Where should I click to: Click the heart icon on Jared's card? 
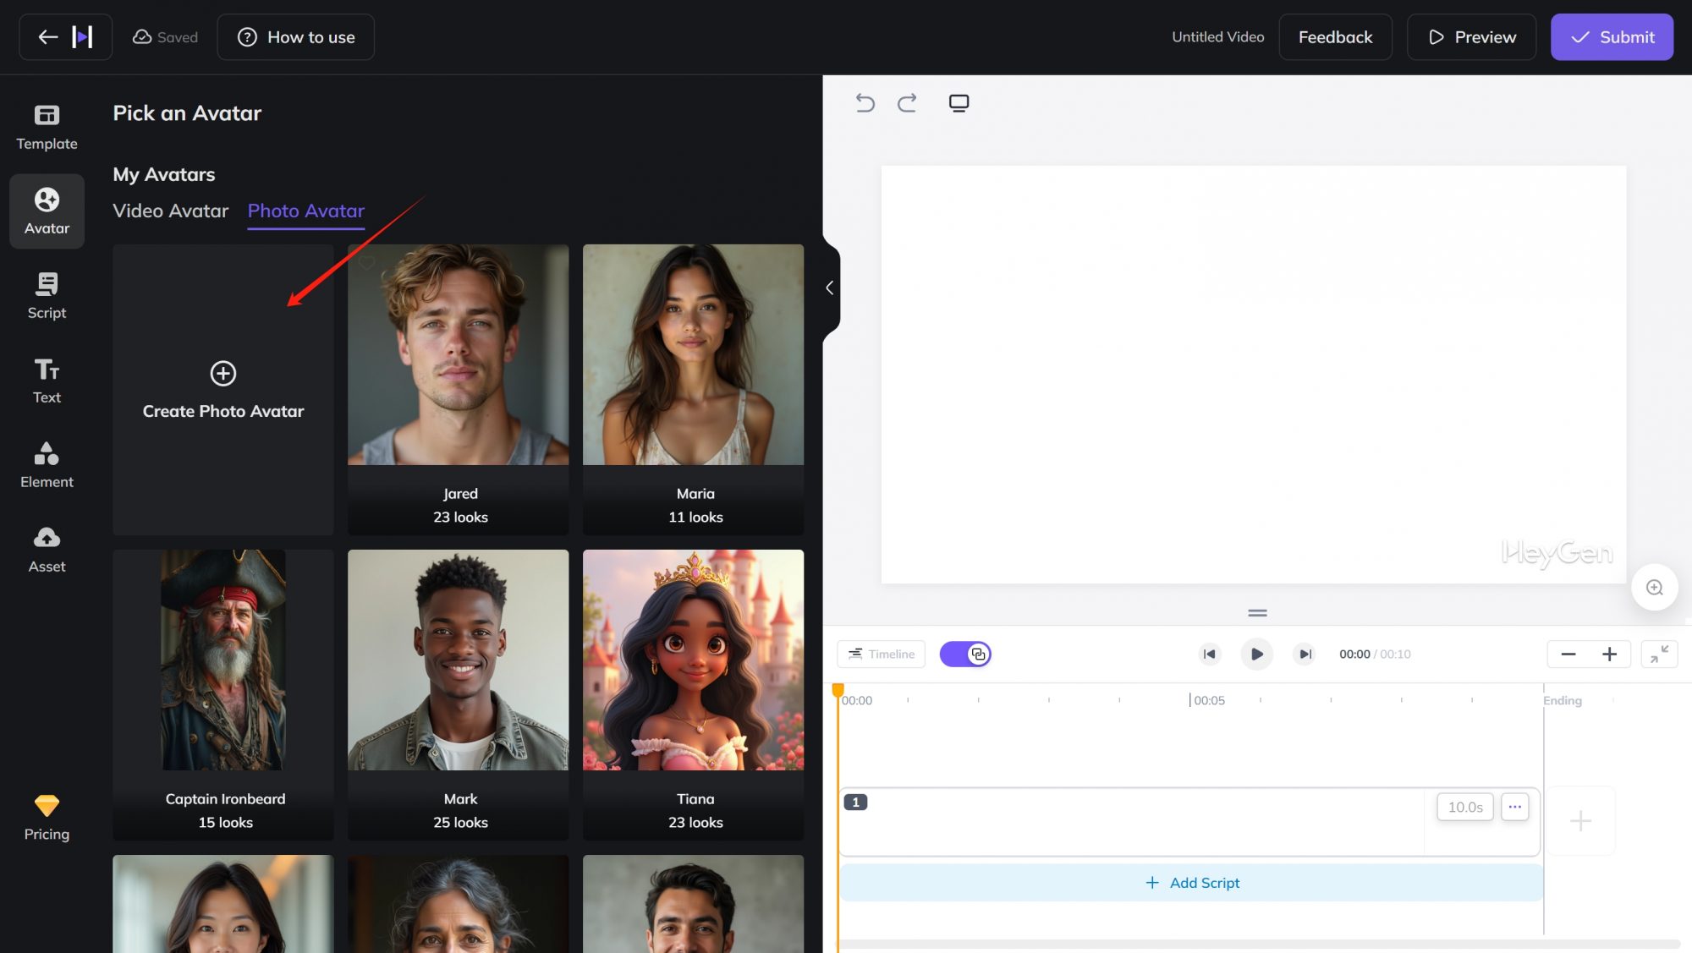[x=366, y=263]
